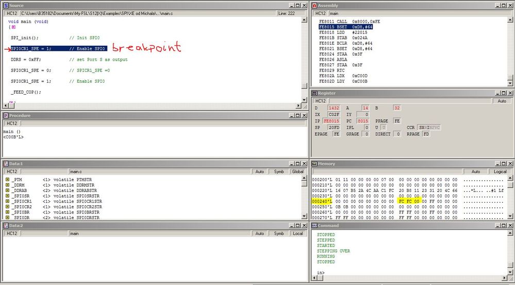Image resolution: width=515 pixels, height=285 pixels.
Task: Click the Assembly scrollbar down arrow
Action: (x=510, y=84)
